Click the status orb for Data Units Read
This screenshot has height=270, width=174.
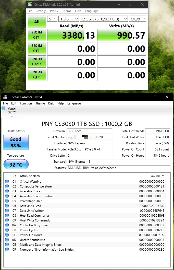click(x=7, y=206)
